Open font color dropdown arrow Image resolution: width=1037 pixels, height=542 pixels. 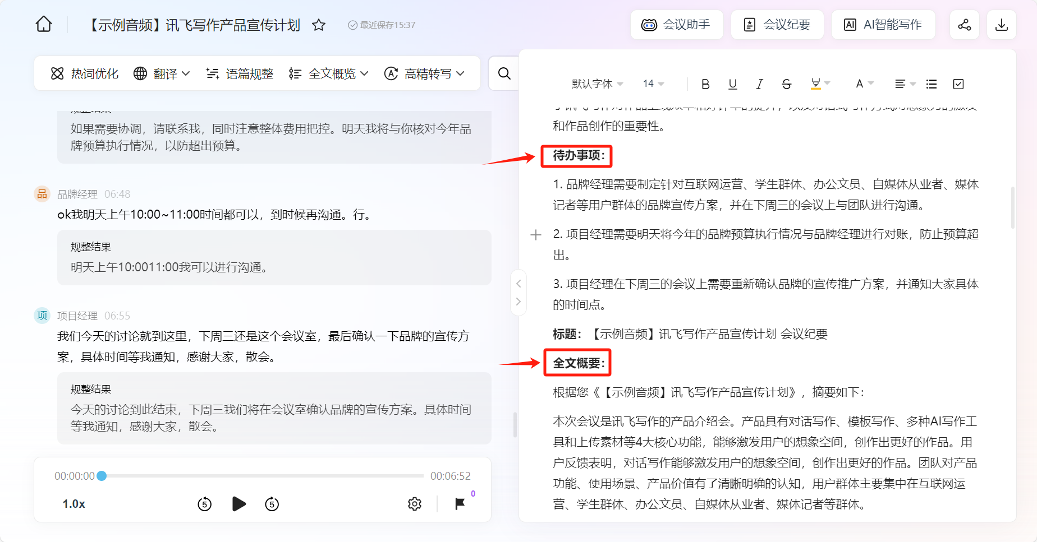(x=871, y=84)
